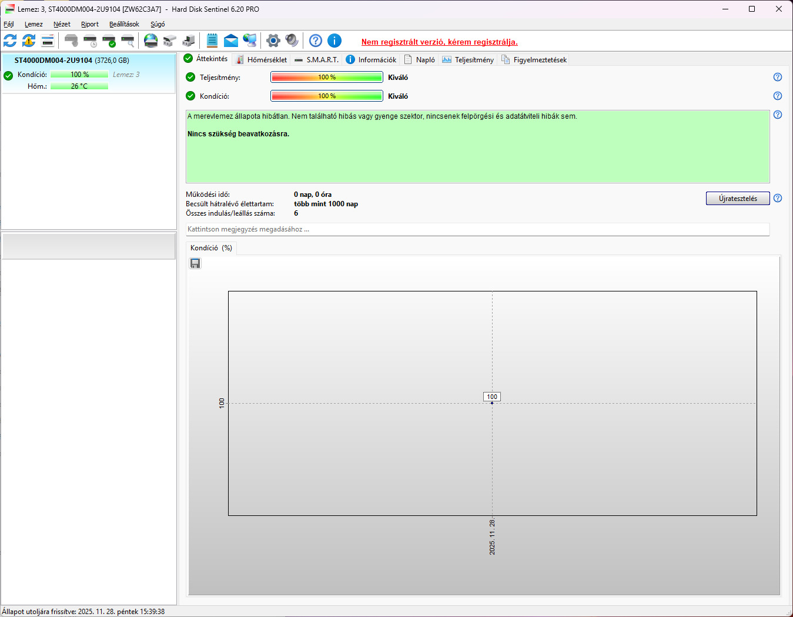Open the Nézet menu

(62, 24)
